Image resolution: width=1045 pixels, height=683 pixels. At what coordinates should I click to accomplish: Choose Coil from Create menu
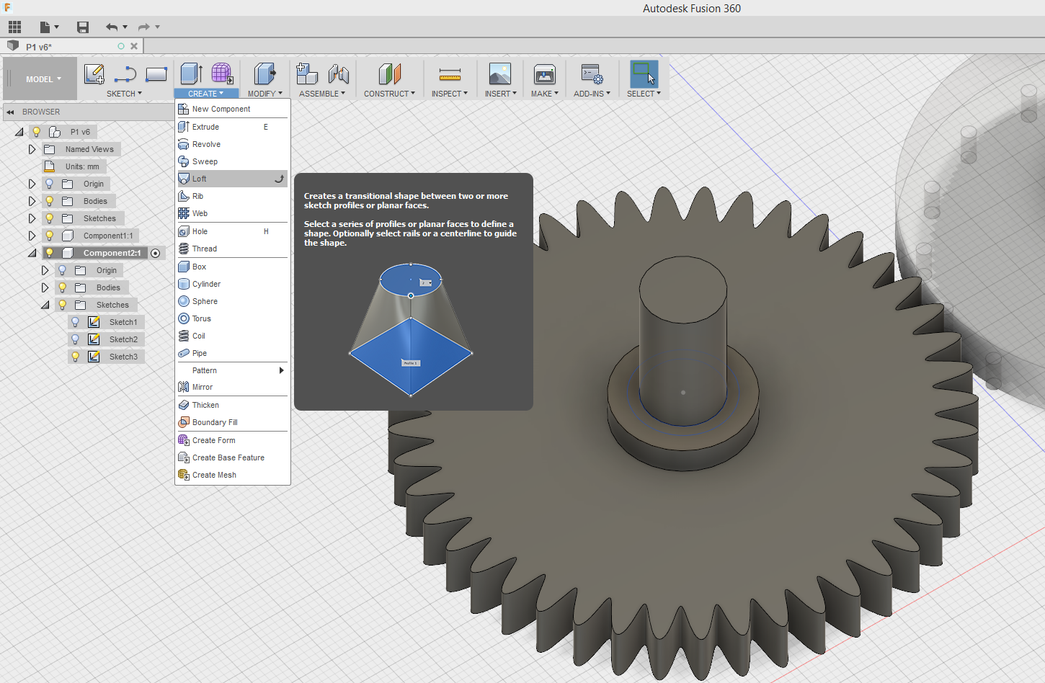232,336
